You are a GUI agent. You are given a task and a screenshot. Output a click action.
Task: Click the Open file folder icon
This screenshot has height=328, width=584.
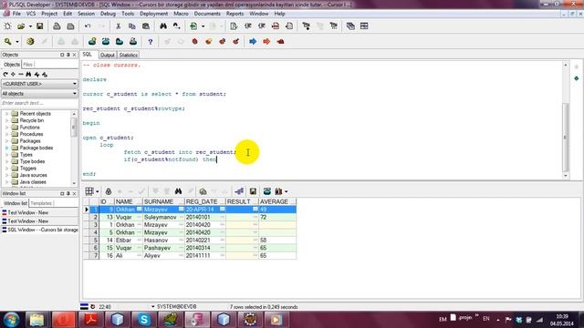click(21, 26)
